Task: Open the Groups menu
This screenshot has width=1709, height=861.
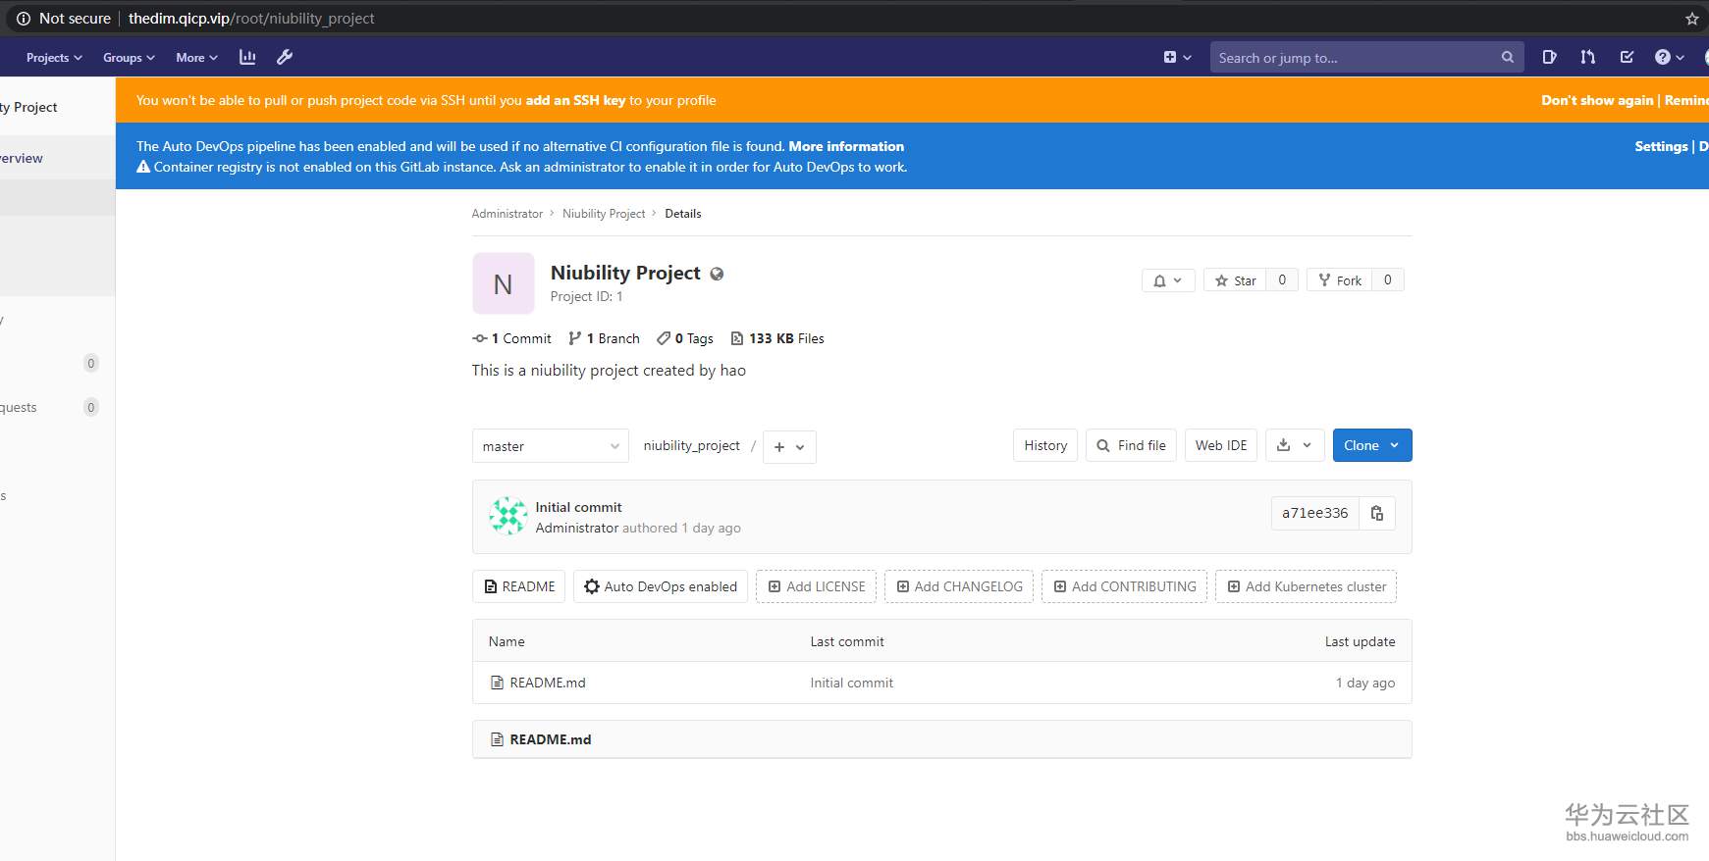Action: 129,58
